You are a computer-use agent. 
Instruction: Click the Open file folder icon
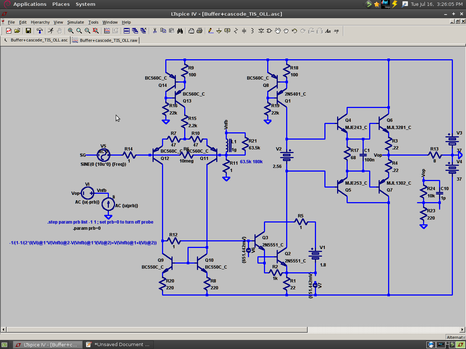[x=17, y=31]
